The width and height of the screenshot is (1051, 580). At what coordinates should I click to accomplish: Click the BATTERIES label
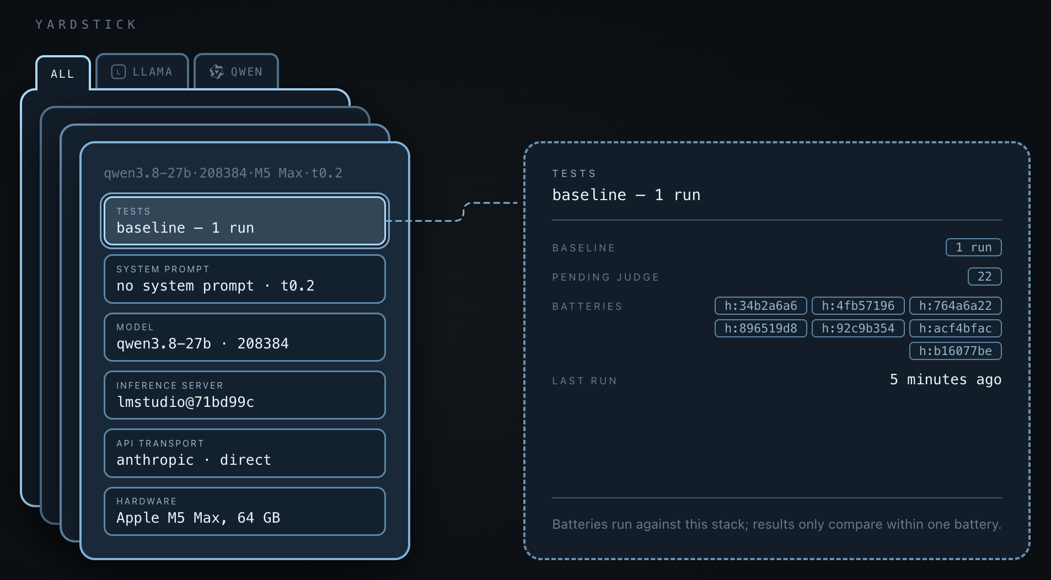tap(587, 307)
